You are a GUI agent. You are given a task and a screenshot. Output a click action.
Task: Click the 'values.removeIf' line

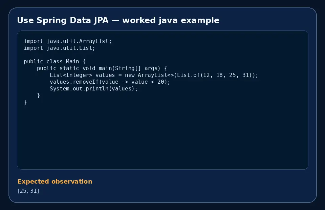(110, 82)
